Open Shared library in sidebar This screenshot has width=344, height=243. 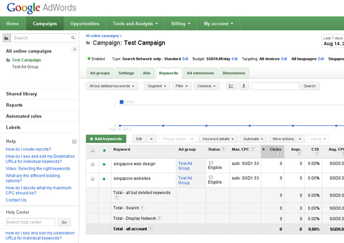click(x=21, y=94)
